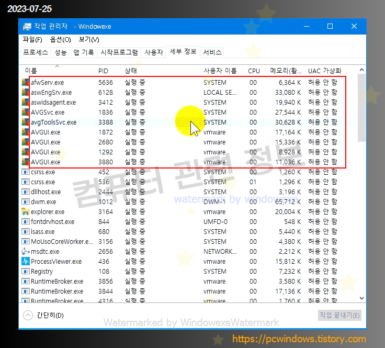Select the explorer.exe process name
385x348 pixels.
tap(48, 212)
